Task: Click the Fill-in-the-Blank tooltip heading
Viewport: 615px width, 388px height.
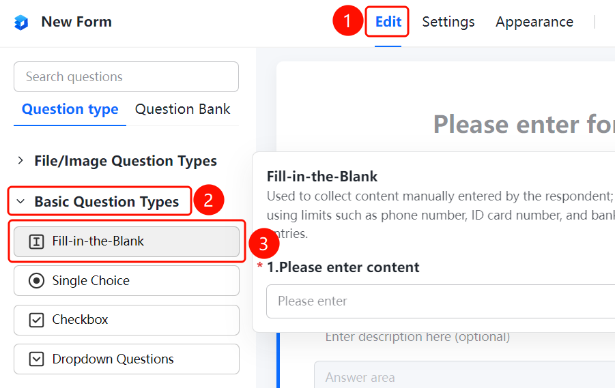Action: pos(322,177)
